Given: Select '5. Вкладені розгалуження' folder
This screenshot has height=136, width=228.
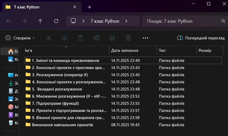Looking at the screenshot, I should coord(123,89).
